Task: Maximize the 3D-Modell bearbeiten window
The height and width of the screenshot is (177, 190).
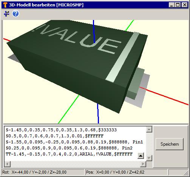Action: (178, 5)
